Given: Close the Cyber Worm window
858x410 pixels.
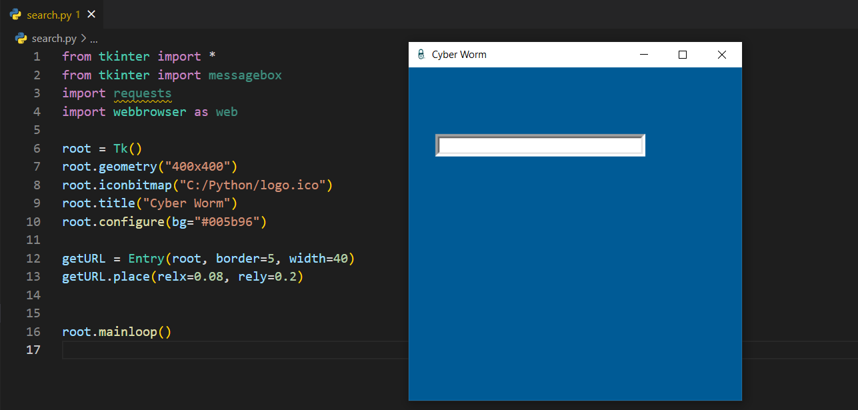Looking at the screenshot, I should coord(721,55).
